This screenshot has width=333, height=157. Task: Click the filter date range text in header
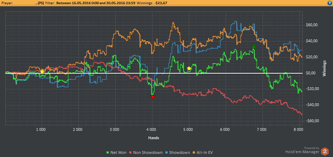click(96, 3)
